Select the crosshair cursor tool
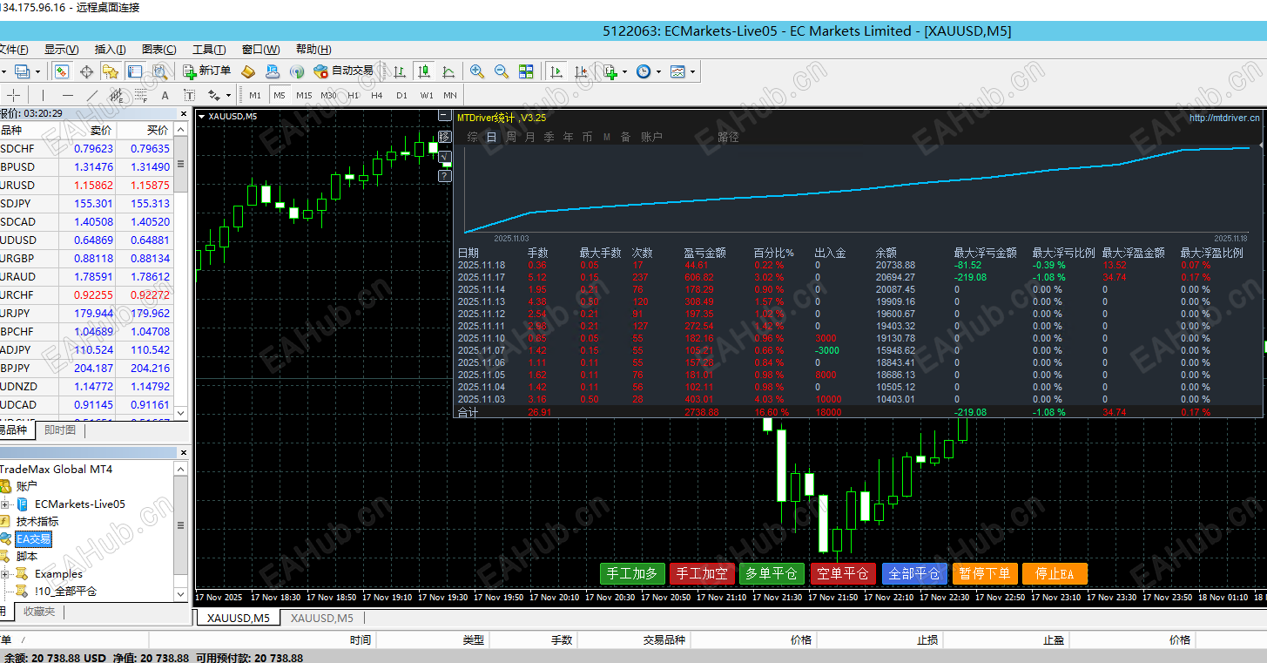 (x=13, y=95)
